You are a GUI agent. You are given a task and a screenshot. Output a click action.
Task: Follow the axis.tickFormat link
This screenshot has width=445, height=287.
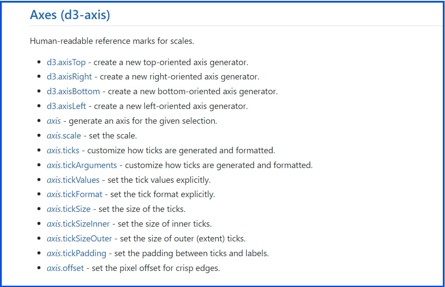74,194
